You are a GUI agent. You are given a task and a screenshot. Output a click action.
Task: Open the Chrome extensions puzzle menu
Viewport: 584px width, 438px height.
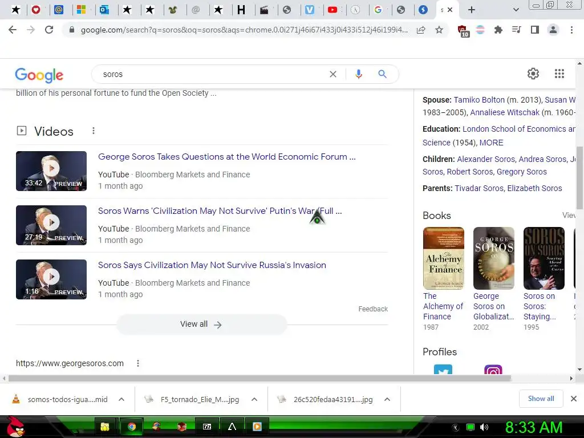click(498, 30)
